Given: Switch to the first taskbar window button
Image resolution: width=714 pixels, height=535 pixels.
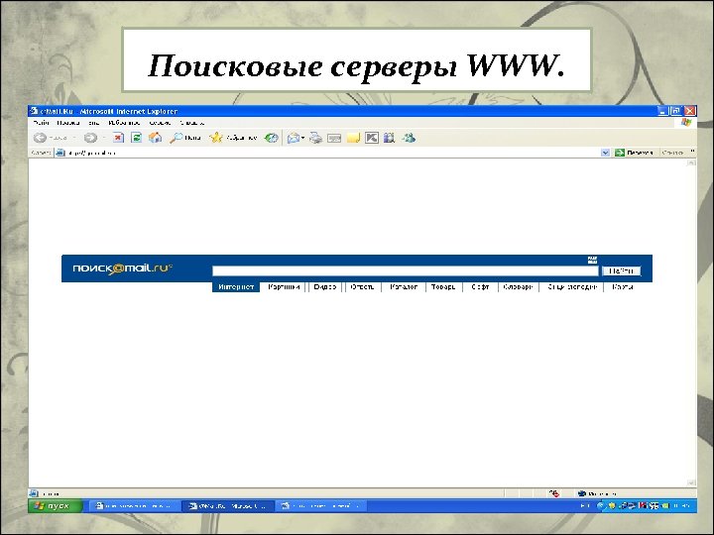Looking at the screenshot, I should click(x=134, y=506).
